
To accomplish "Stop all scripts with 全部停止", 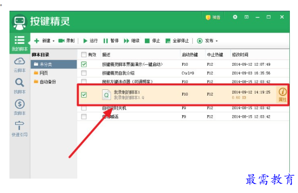I will click(177, 41).
